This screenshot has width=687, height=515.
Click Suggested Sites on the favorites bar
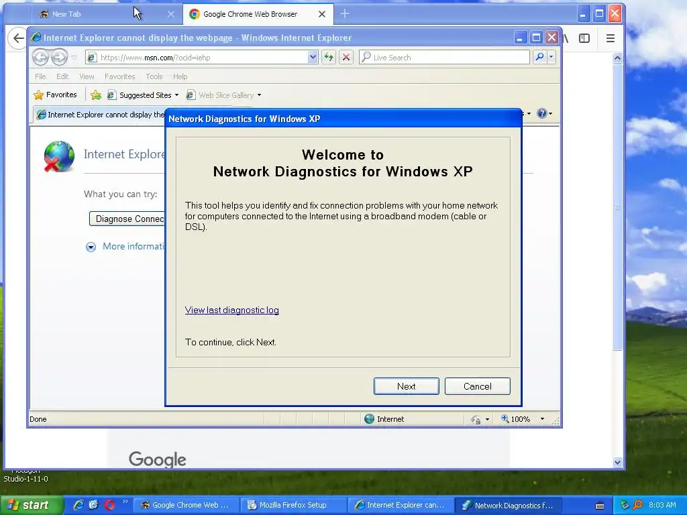click(x=140, y=95)
